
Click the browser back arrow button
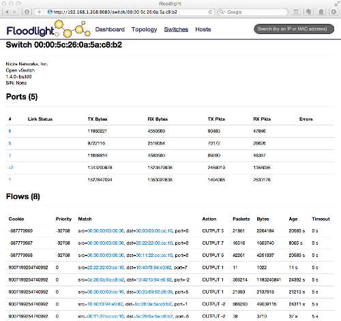(7, 12)
